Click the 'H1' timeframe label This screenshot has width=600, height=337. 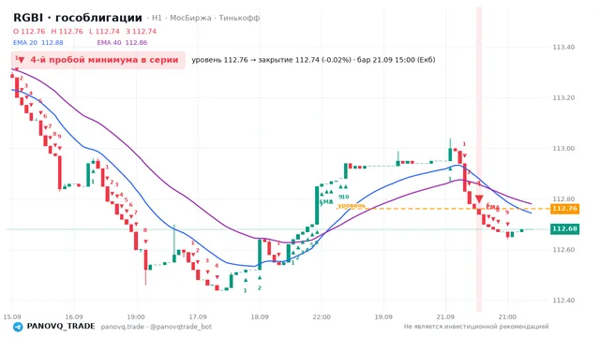tap(157, 18)
